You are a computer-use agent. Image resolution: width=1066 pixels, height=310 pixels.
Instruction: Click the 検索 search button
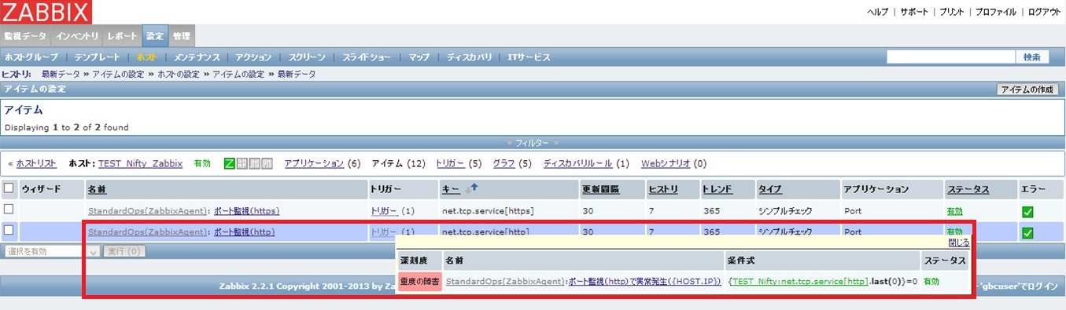1031,57
